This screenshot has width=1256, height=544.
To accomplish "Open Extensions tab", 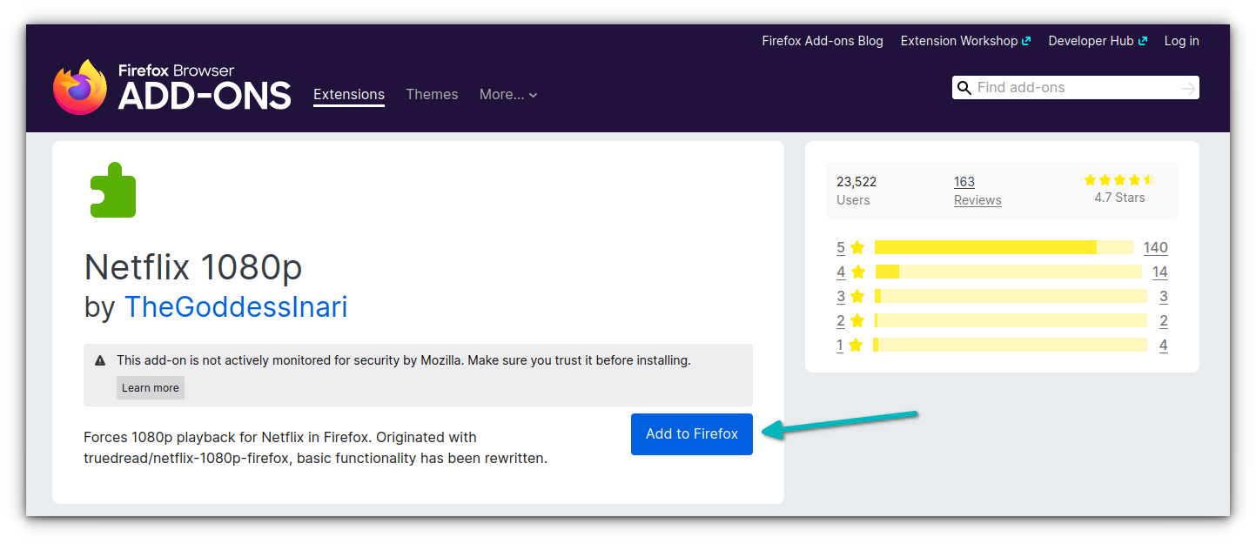I will coord(349,94).
